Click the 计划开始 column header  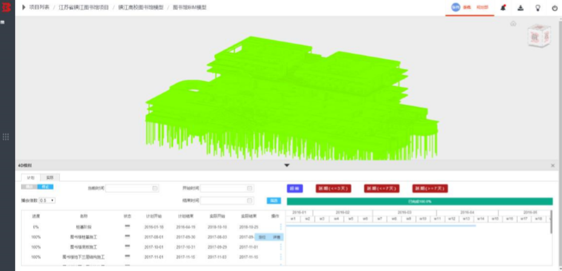coord(154,216)
